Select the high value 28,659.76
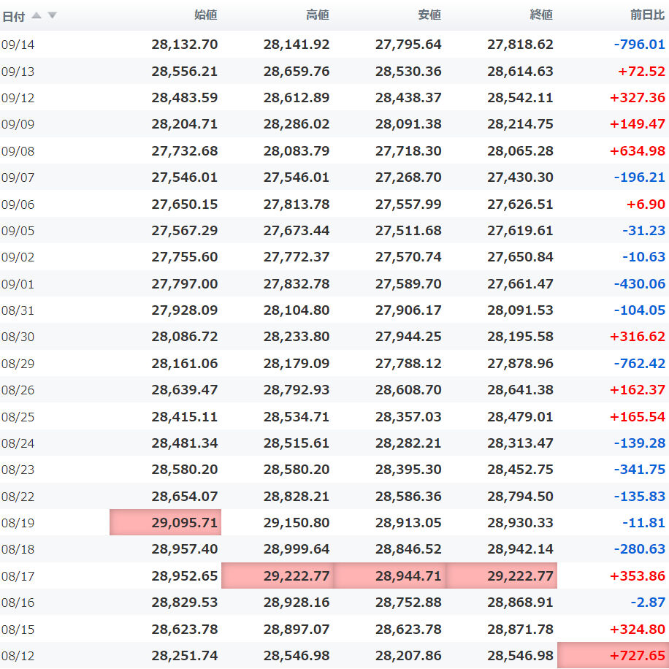Screen dimensions: 669x669 (297, 72)
